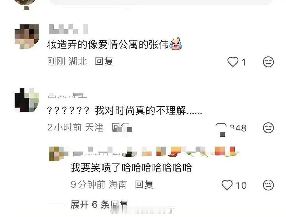
Task: Open username above 妆造弄的像 comment
Action: coord(68,29)
